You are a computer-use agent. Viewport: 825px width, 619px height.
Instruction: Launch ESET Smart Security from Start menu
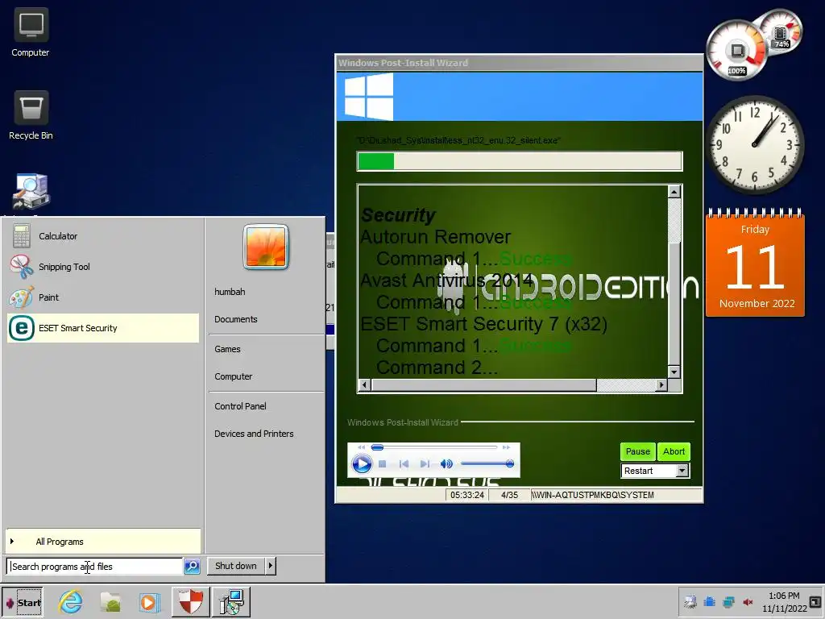(x=103, y=328)
